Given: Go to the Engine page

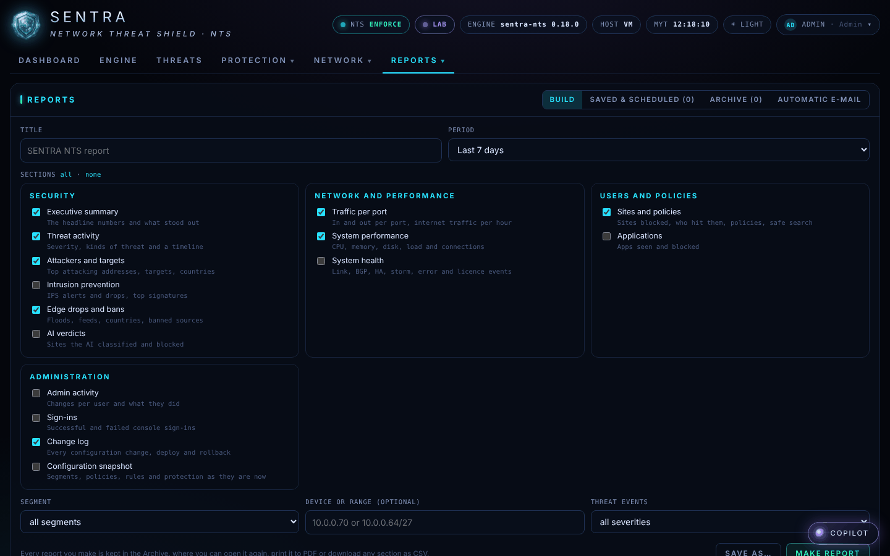Looking at the screenshot, I should point(118,61).
